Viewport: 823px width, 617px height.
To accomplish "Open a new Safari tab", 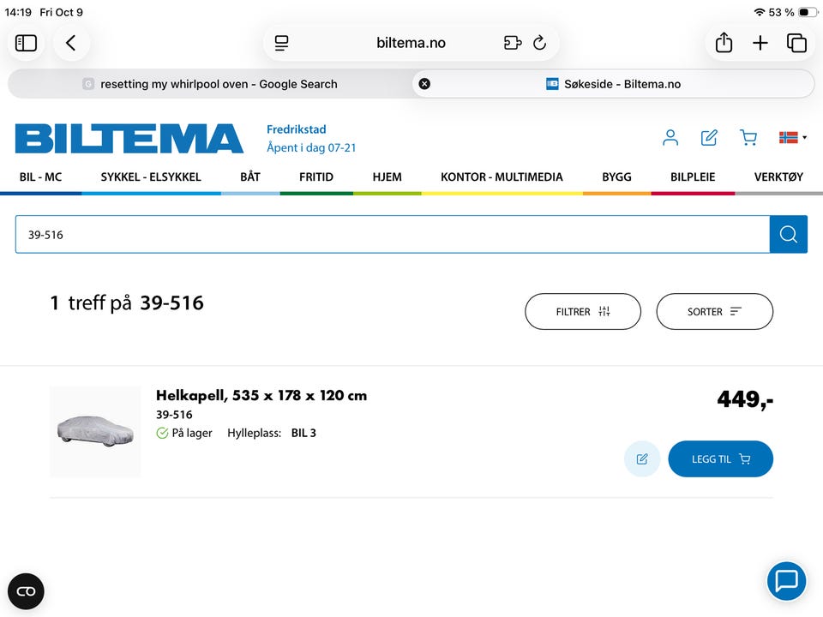I will pos(760,43).
